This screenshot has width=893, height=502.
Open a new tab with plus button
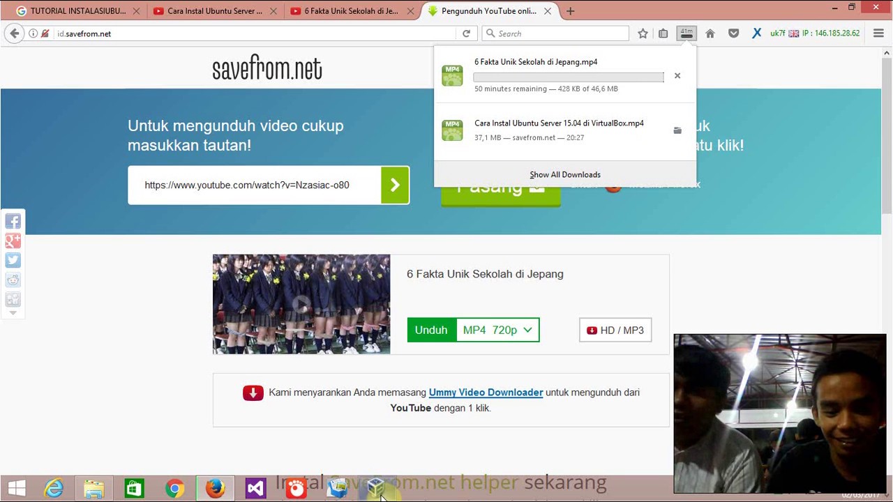tap(570, 11)
